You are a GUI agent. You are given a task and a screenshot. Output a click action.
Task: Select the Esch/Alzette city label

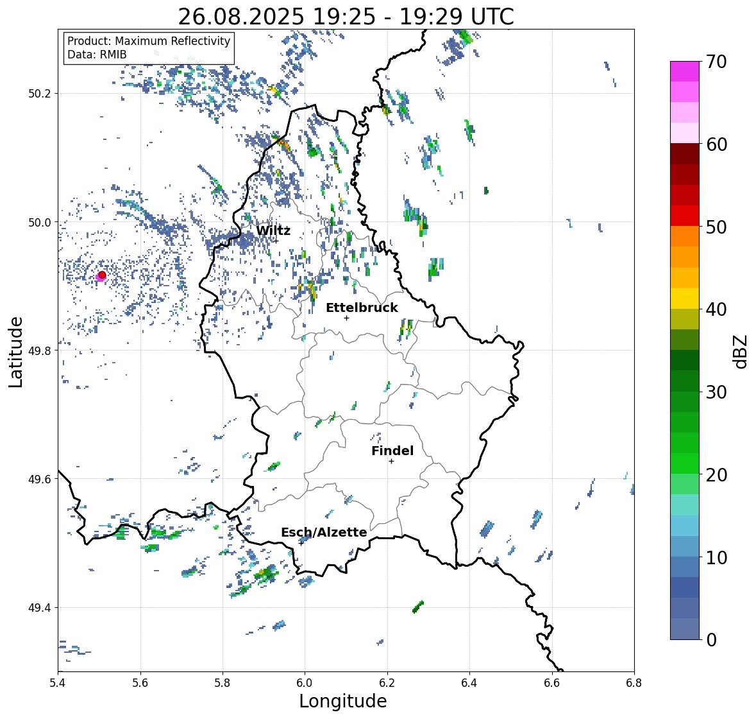point(324,532)
